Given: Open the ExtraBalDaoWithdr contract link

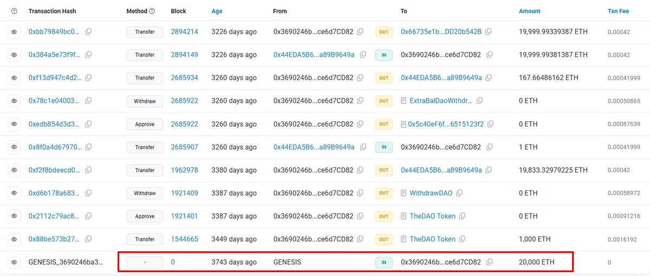Looking at the screenshot, I should [441, 101].
